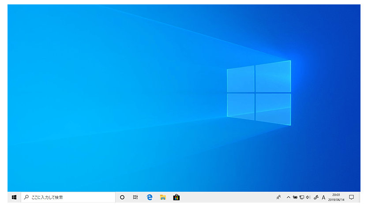Click the magnifier icon in search box
This screenshot has width=368, height=207.
tap(26, 197)
